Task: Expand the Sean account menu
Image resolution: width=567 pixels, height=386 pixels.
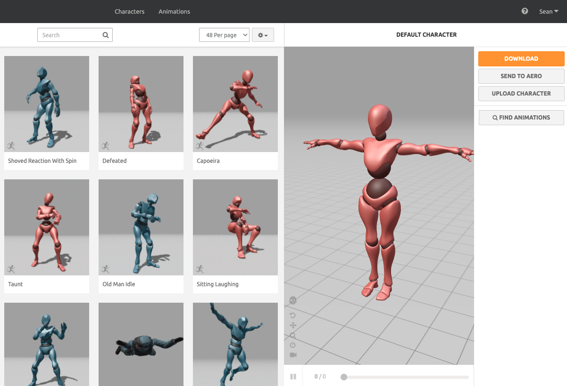Action: click(x=549, y=11)
